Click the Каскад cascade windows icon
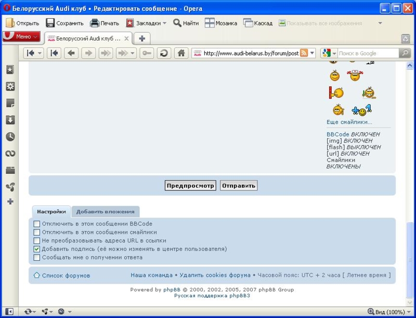Viewport: 416px width, 318px height. 248,23
